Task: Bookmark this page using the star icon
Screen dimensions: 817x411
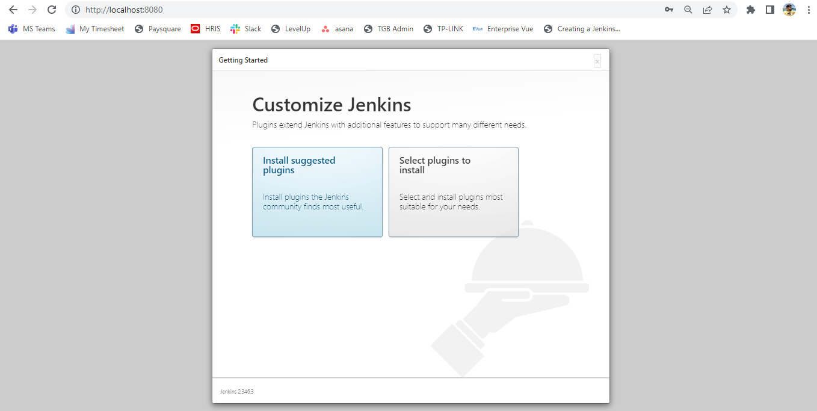Action: (727, 10)
